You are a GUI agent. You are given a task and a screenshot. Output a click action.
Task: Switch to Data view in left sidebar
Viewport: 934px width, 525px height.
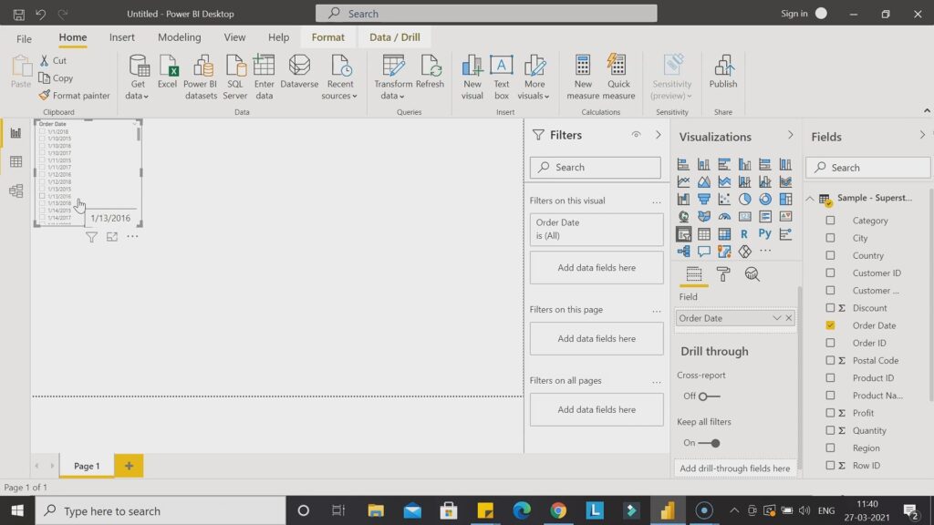coord(16,161)
